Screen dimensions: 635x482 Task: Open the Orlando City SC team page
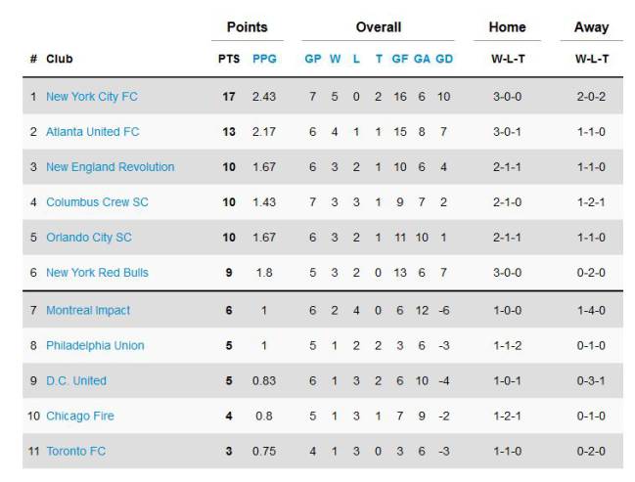(x=89, y=238)
